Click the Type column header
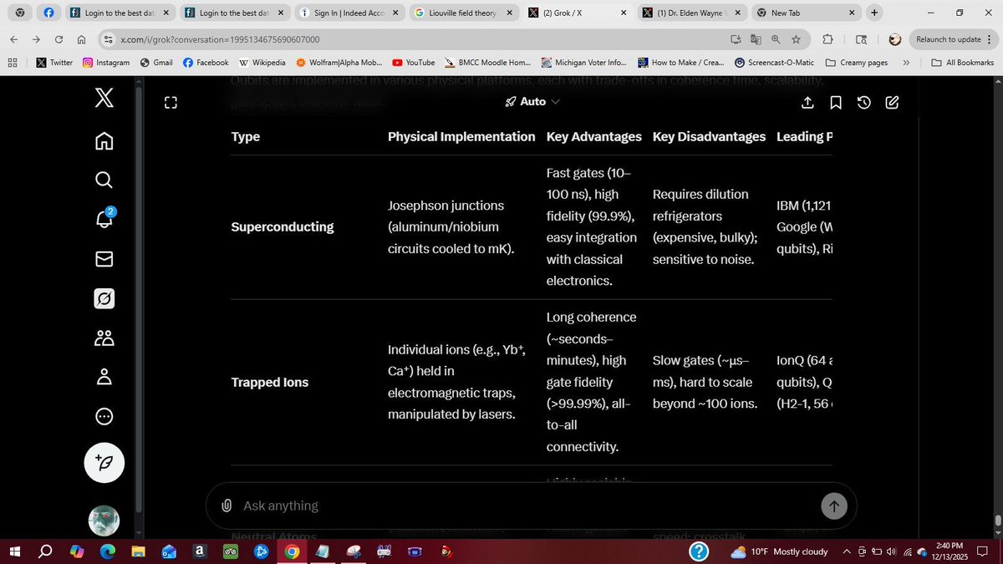Image resolution: width=1003 pixels, height=564 pixels. (246, 136)
